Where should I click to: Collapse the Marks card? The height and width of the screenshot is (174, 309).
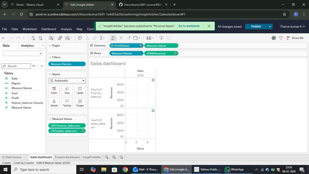[50, 74]
